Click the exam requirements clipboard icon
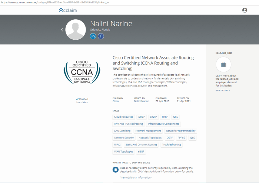This screenshot has width=259, height=183. (x=116, y=170)
